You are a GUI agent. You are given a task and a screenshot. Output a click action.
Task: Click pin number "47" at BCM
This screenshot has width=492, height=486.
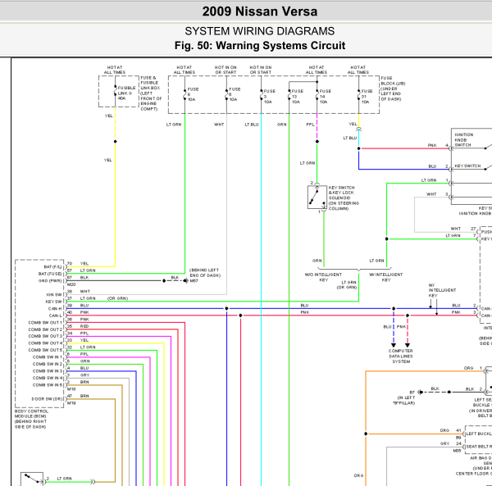click(x=70, y=396)
